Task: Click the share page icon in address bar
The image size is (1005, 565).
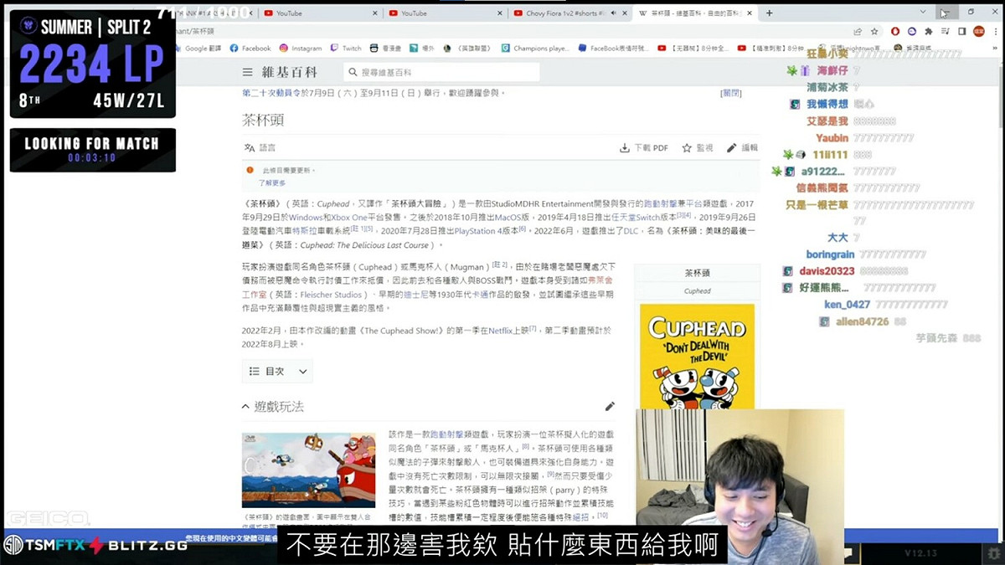Action: click(x=858, y=31)
